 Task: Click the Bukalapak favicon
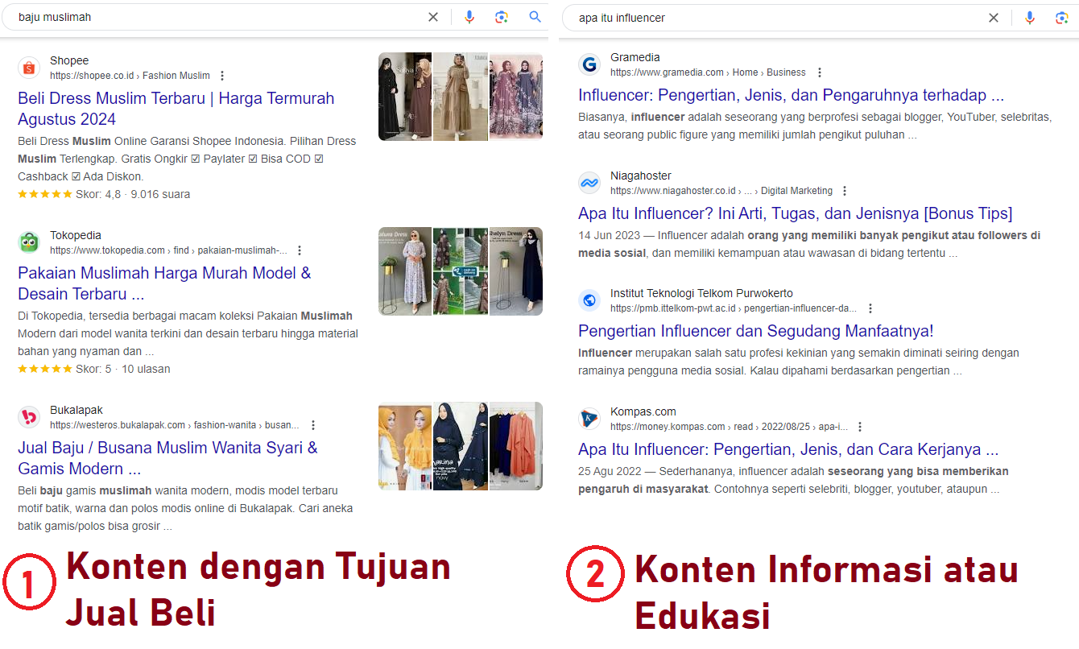(x=29, y=417)
